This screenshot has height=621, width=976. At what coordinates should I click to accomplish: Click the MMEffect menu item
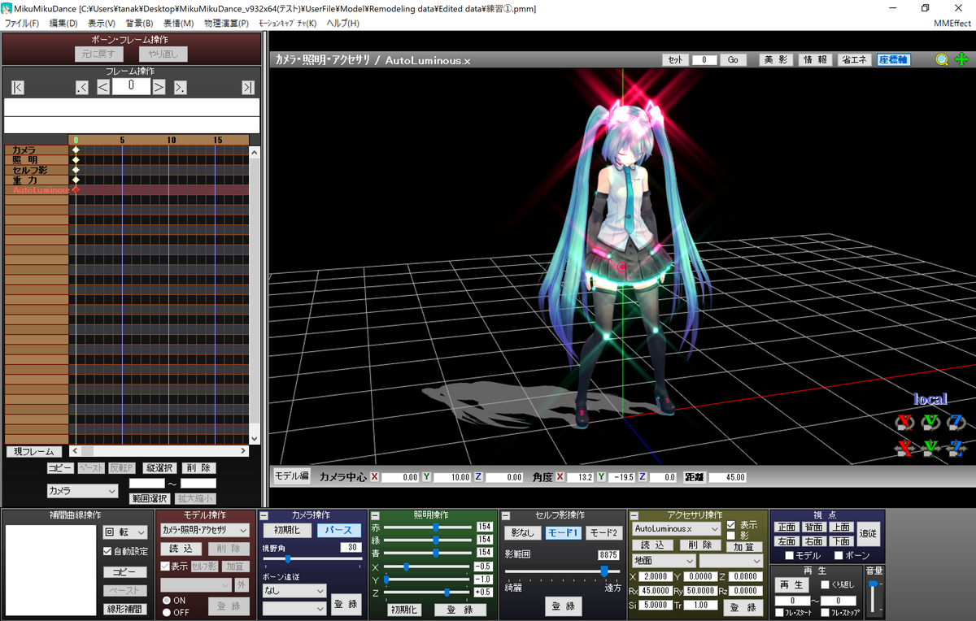coord(954,23)
